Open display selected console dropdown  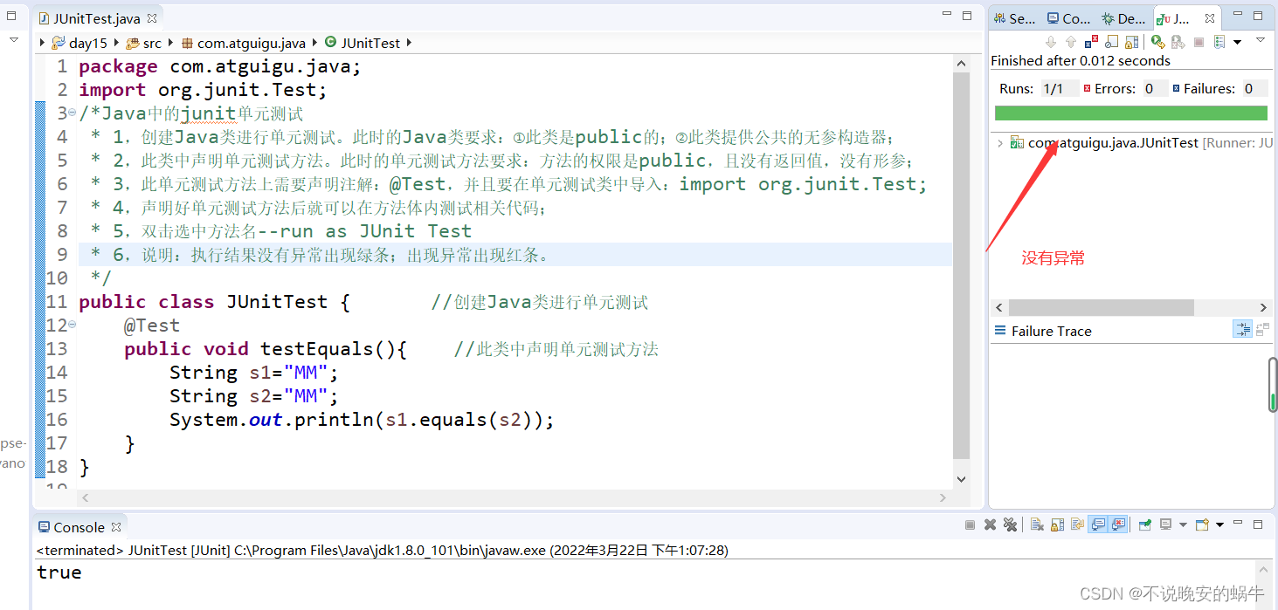(x=1183, y=524)
